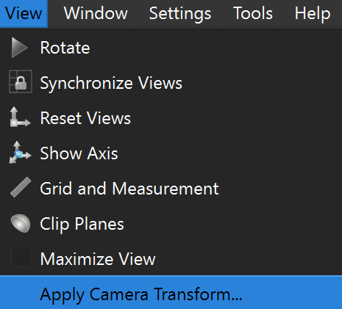Choose the Clip Planes menu entry
This screenshot has width=342, height=309.
click(x=82, y=224)
